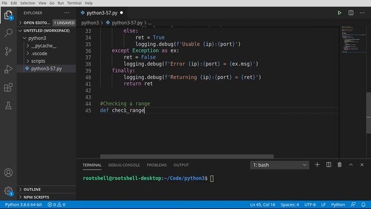Open the Run menu
This screenshot has width=371, height=209.
[60, 3]
